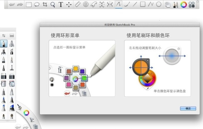The image size is (203, 129).
Task: Click the color wheel on the lagoon
Action: pyautogui.click(x=26, y=113)
